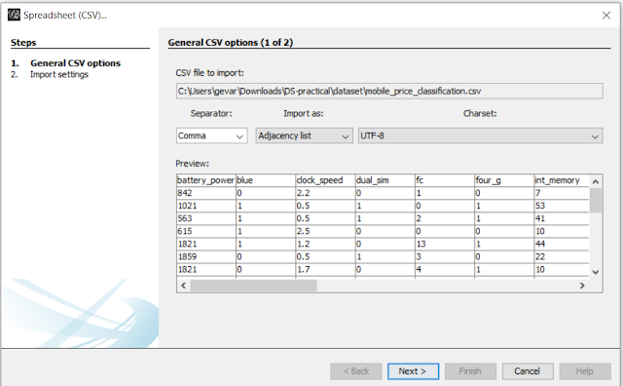Viewport: 623px width, 386px height.
Task: Click the clock_speed column header
Action: coord(325,180)
